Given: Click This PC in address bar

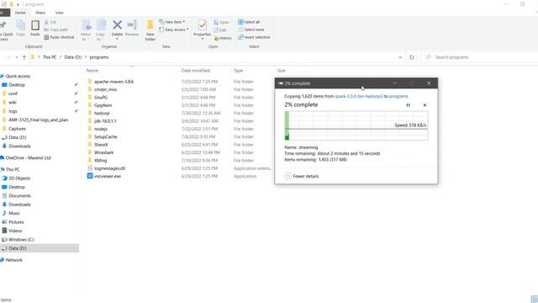Looking at the screenshot, I should (50, 57).
